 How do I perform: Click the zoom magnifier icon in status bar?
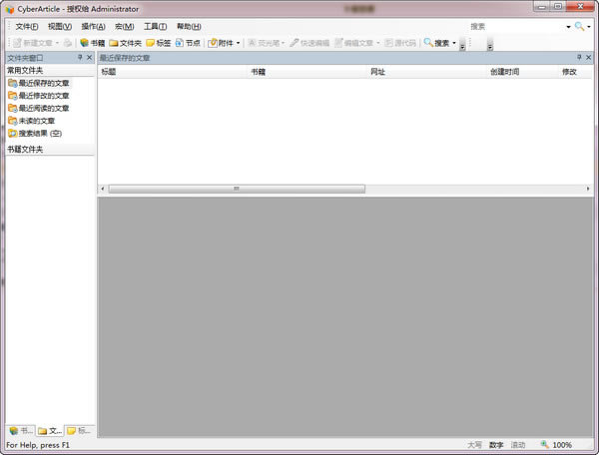click(544, 444)
